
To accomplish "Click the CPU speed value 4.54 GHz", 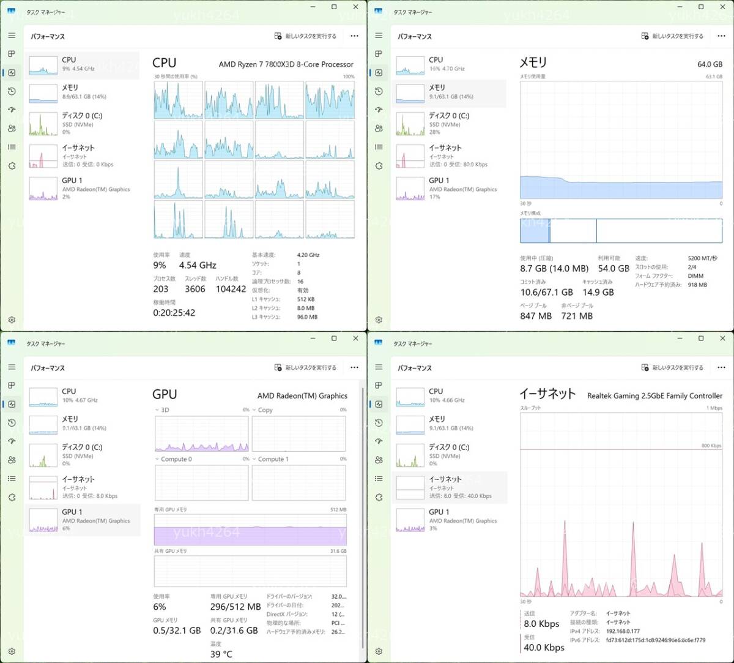I will pos(198,265).
